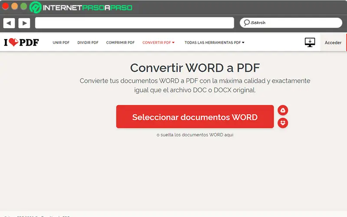Click the iLovePDF logo

click(21, 42)
